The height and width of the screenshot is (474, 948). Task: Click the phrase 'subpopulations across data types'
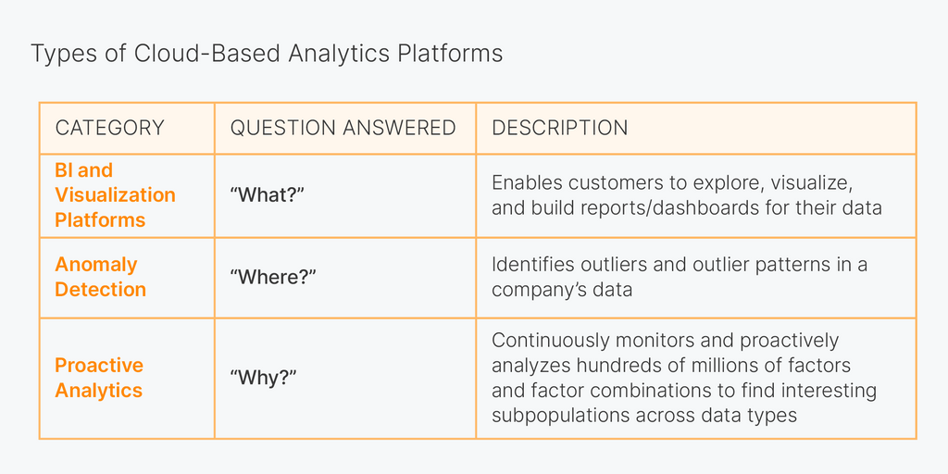click(x=644, y=415)
